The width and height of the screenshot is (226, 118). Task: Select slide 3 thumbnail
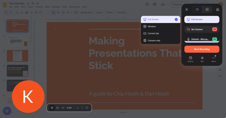coord(18,56)
